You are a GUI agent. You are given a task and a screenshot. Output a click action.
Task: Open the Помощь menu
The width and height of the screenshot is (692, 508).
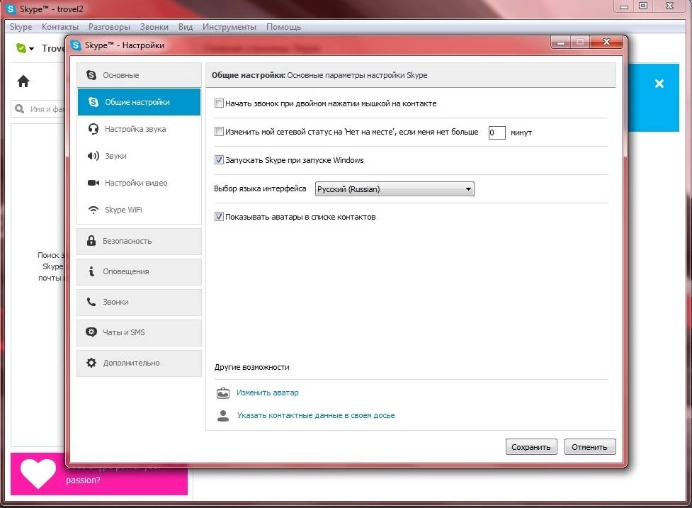(x=283, y=27)
